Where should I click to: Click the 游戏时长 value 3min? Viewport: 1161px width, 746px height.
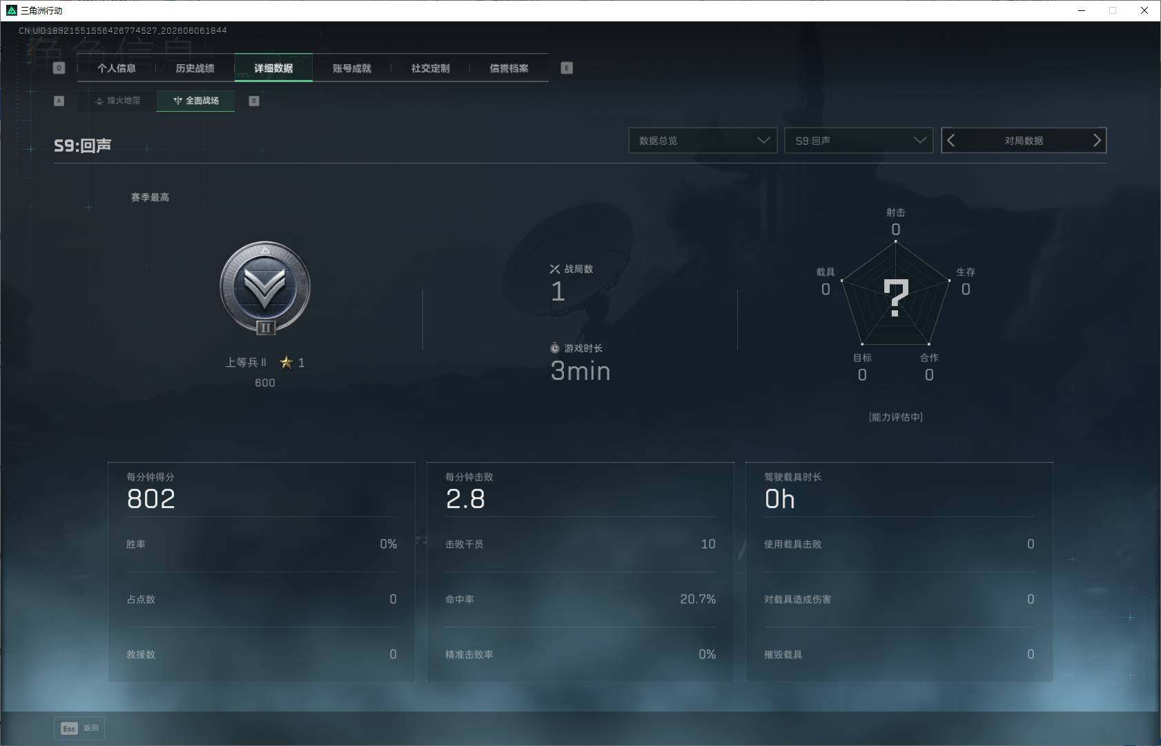[580, 371]
